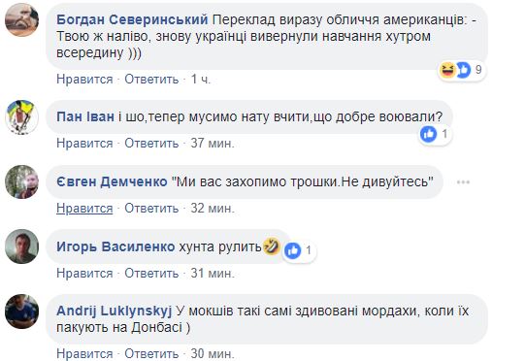The image size is (525, 361).
Task: Like Пан Іван's comment via Нравится
Action: click(84, 144)
